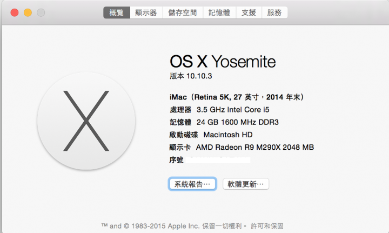Open the 支援 tab

pyautogui.click(x=249, y=12)
